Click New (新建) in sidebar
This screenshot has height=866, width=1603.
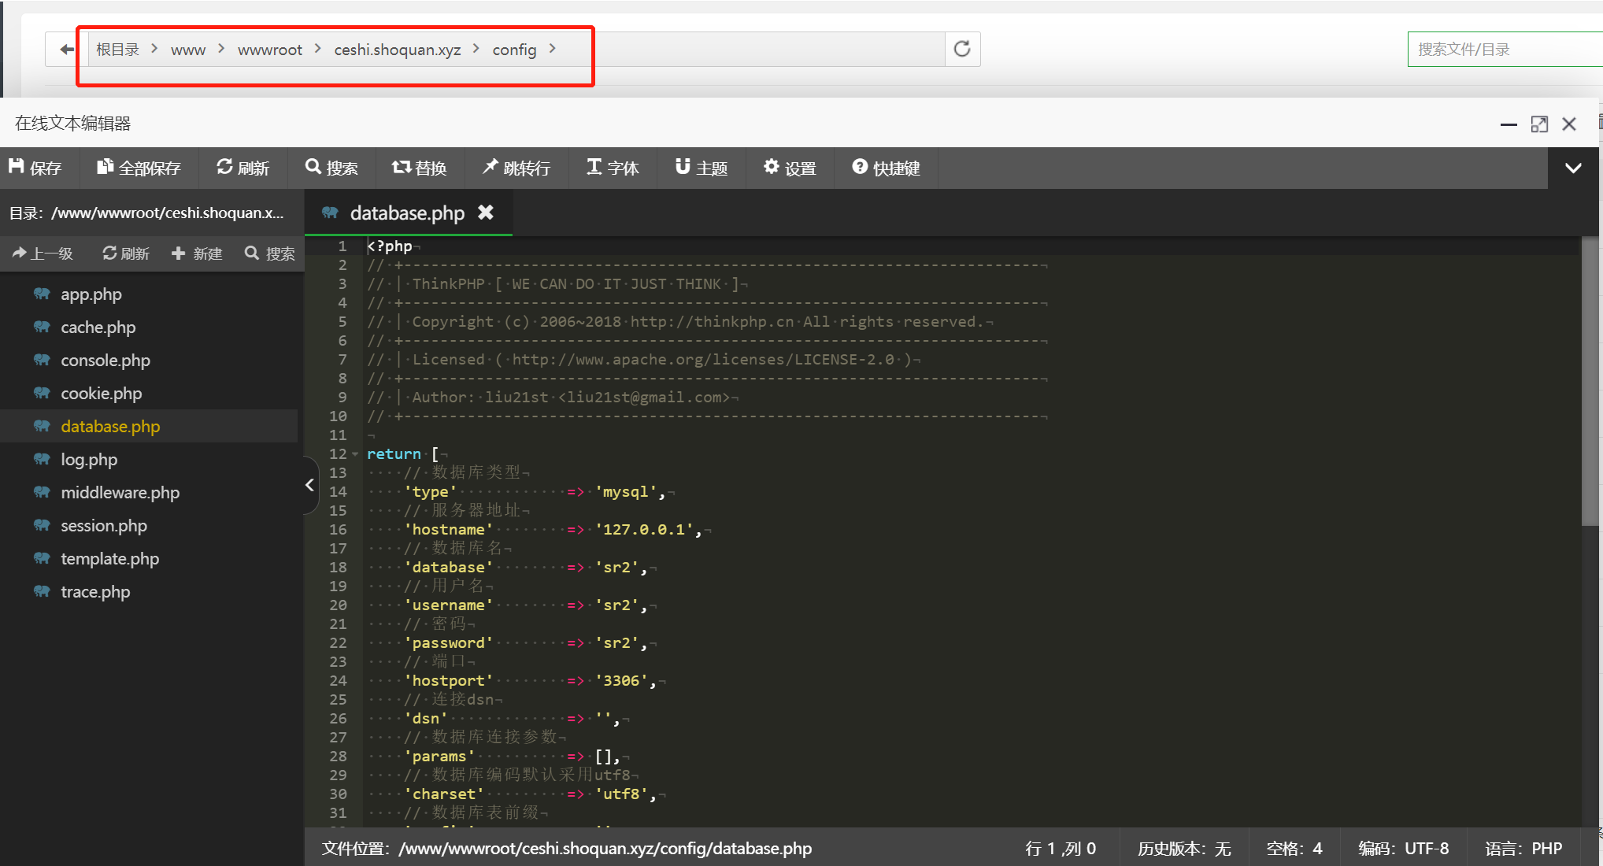197,254
